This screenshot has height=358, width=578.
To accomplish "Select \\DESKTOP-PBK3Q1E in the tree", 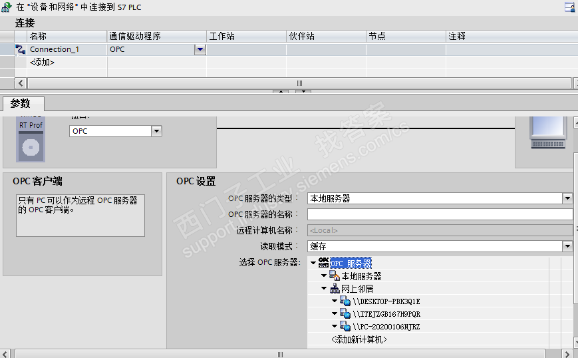I will [x=386, y=301].
